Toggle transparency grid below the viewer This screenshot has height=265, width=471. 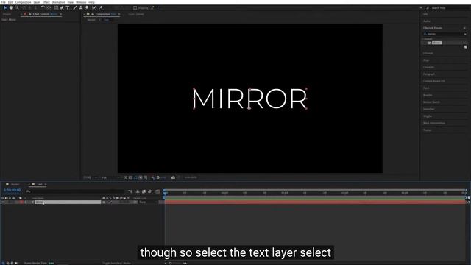tap(130, 177)
